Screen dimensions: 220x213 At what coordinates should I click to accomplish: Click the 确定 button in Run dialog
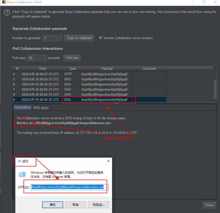(x=53, y=204)
